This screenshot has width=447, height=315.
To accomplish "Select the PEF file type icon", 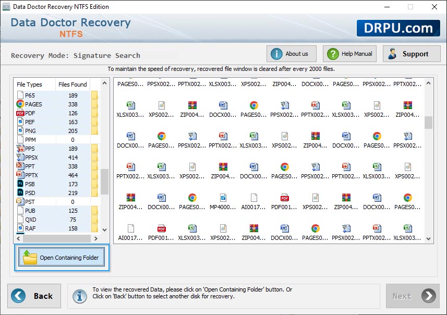I will coord(20,122).
